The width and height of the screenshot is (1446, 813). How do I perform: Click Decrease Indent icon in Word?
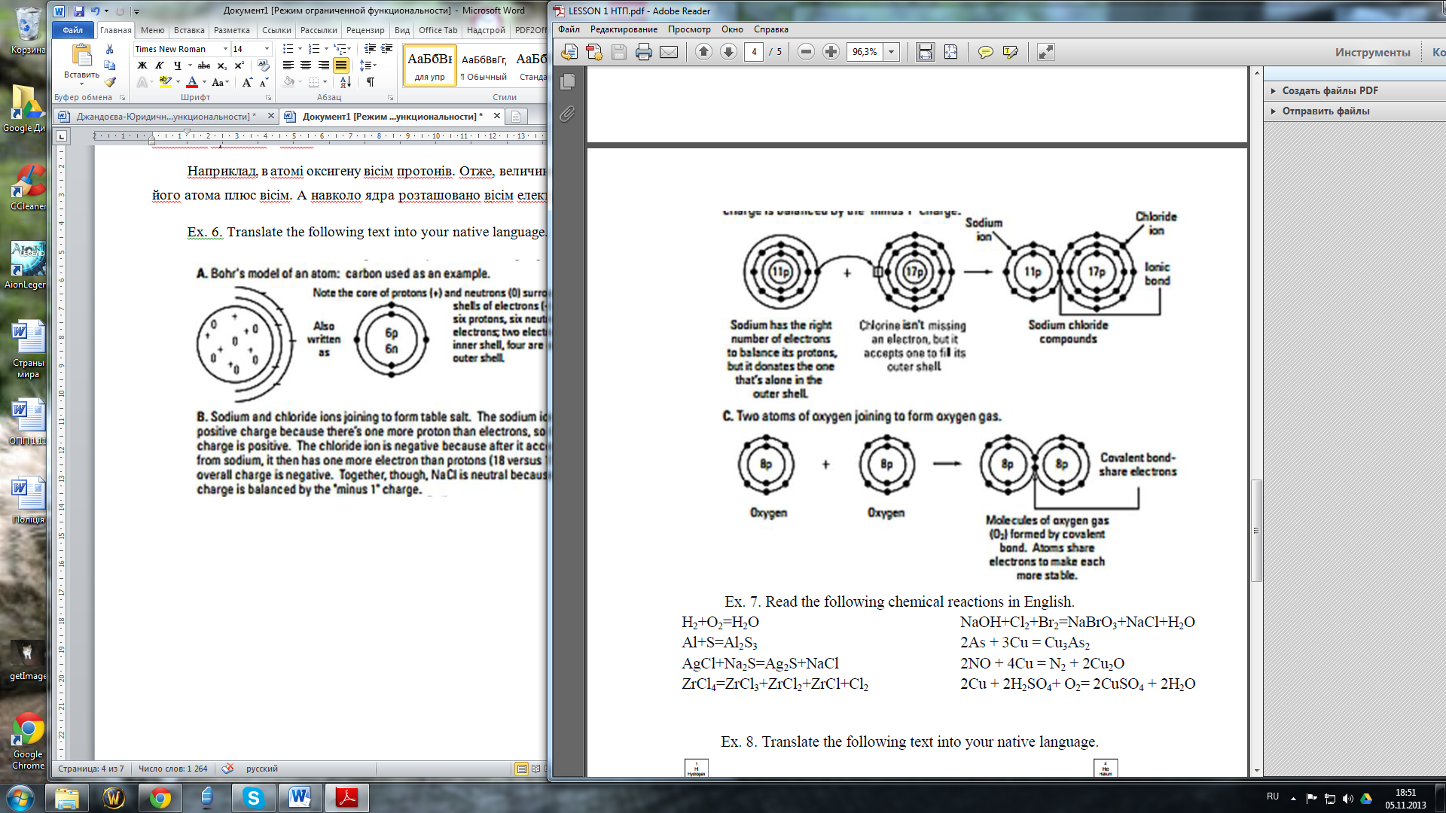pos(370,49)
